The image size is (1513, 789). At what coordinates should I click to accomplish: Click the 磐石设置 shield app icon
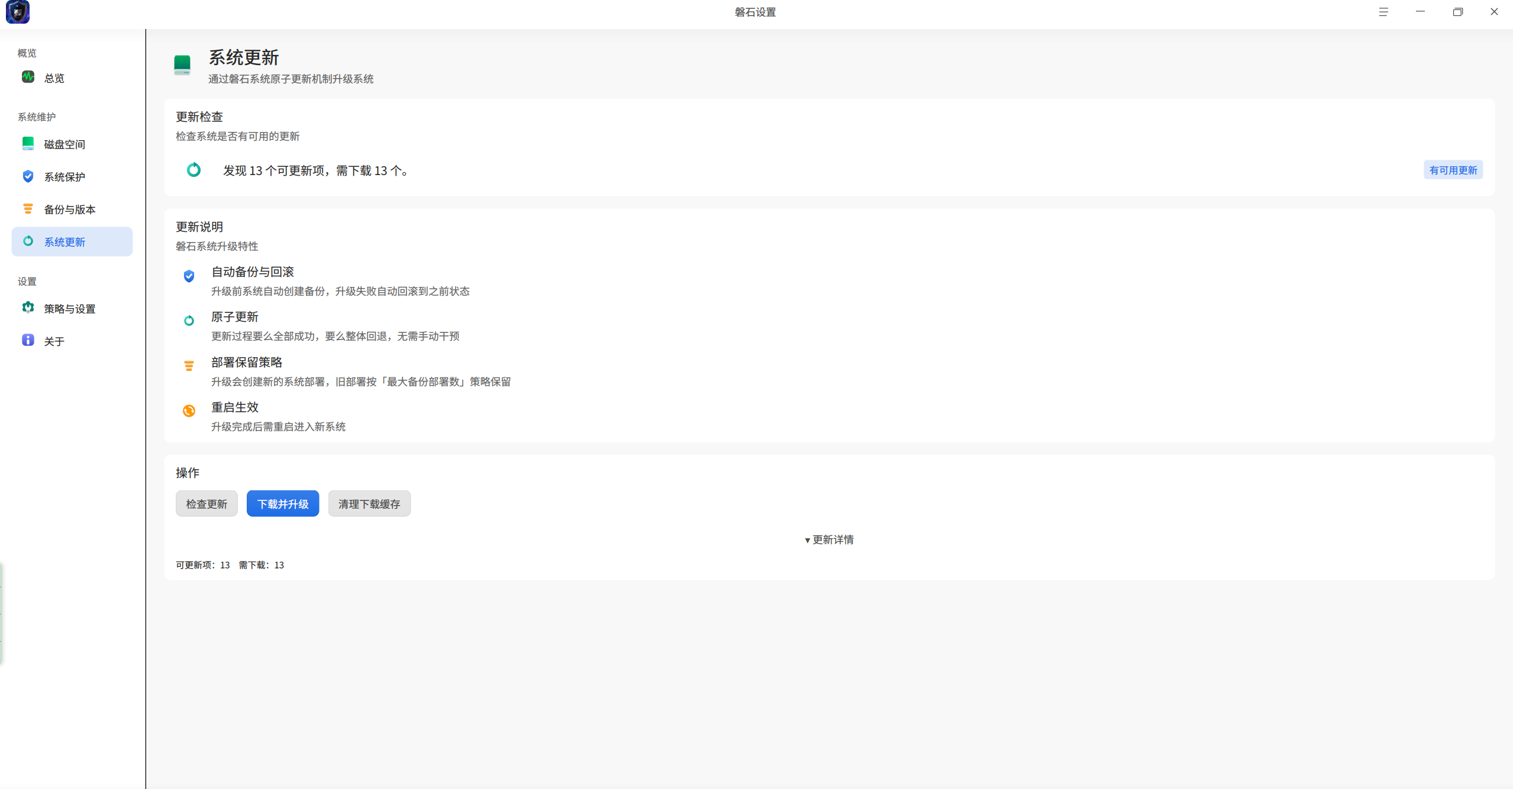point(17,12)
